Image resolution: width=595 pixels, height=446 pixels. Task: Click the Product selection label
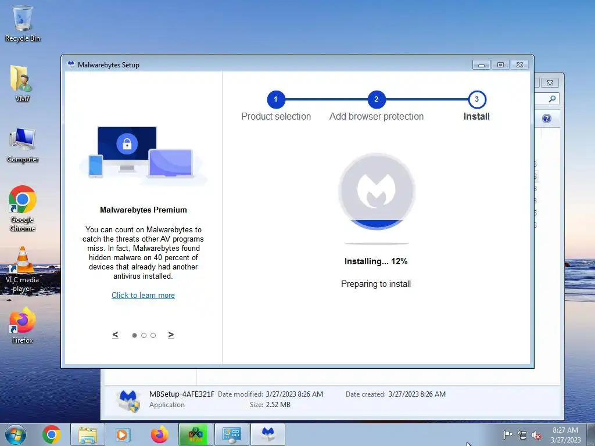276,116
